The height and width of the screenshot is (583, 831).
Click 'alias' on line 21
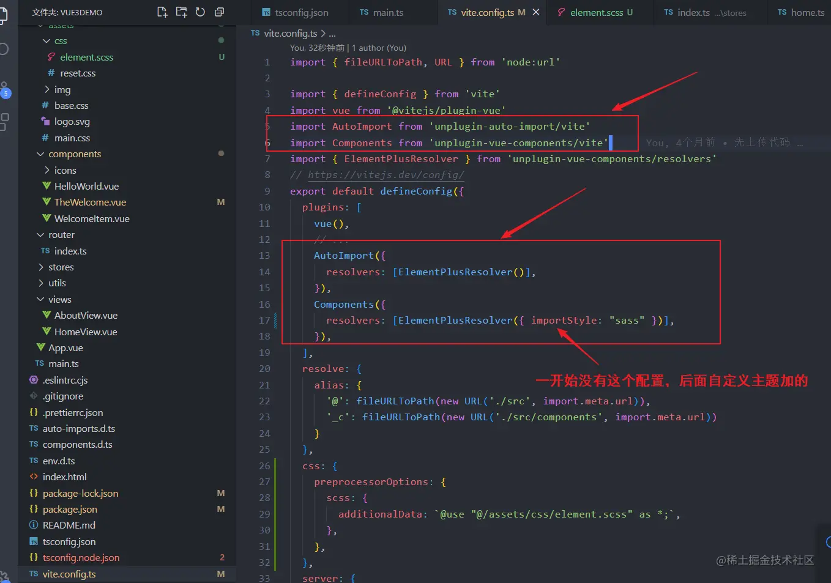[x=329, y=385]
